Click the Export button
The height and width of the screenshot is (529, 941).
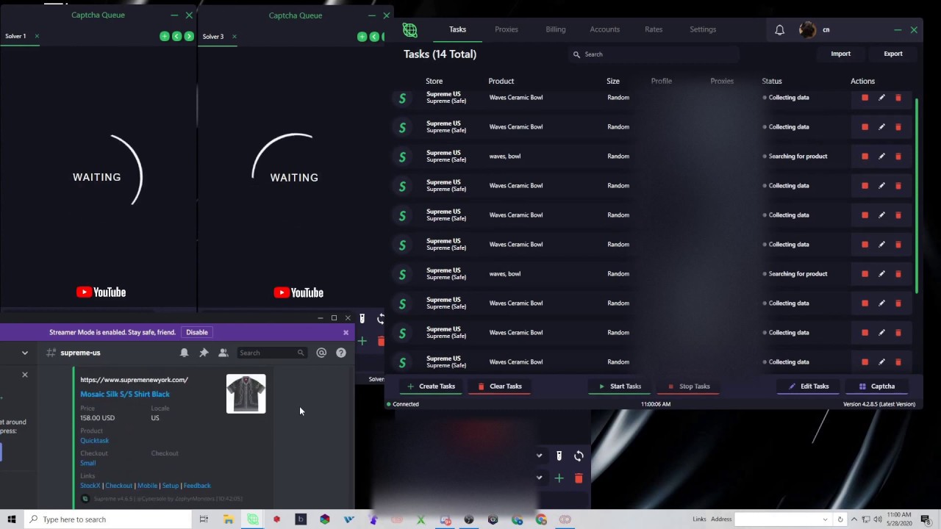tap(893, 54)
